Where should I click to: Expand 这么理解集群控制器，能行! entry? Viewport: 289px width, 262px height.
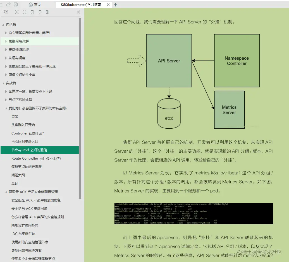click(x=6, y=33)
